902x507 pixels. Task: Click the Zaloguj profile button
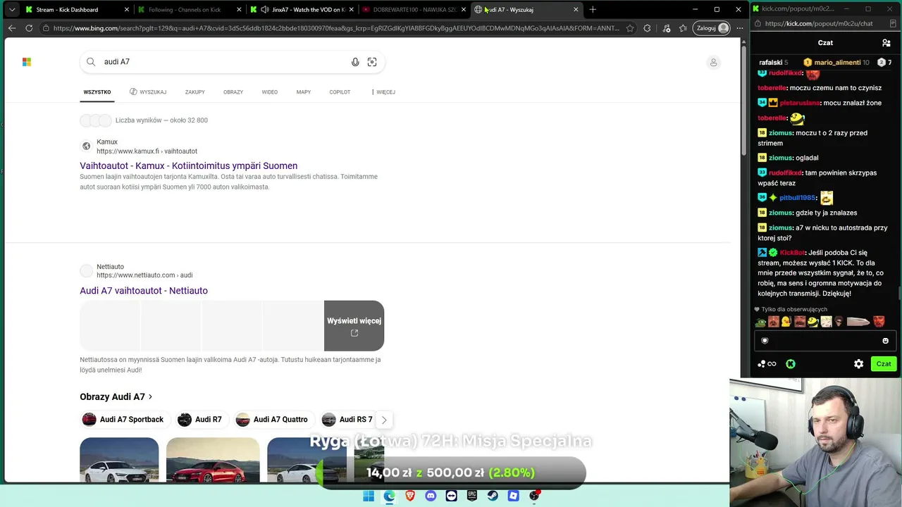(x=712, y=28)
